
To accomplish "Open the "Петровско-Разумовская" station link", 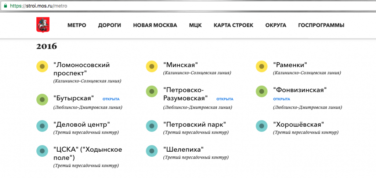I will (x=185, y=94).
